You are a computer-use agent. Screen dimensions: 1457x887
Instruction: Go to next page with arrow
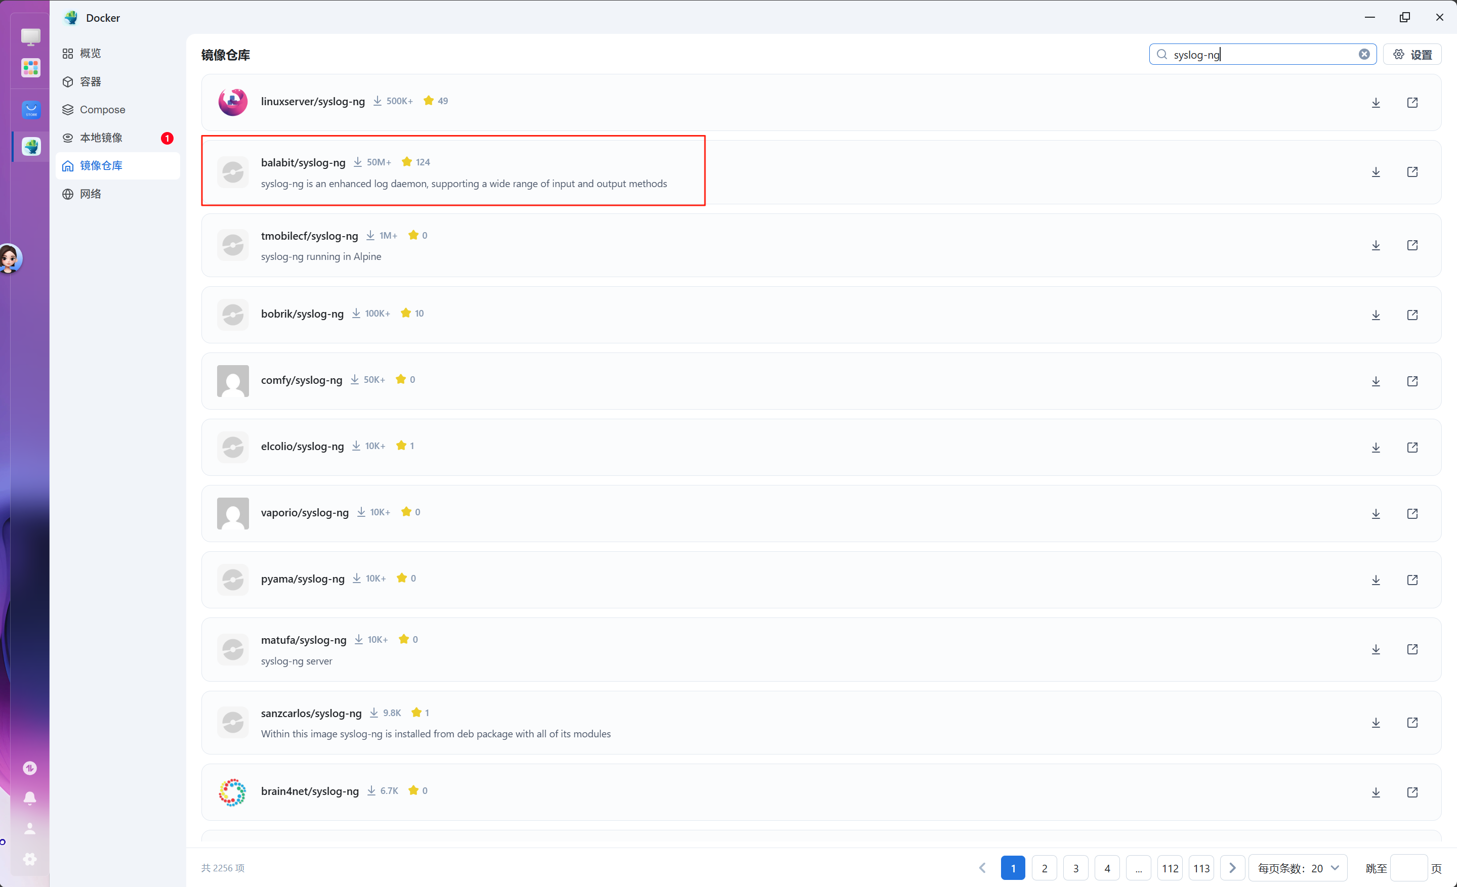pyautogui.click(x=1232, y=868)
